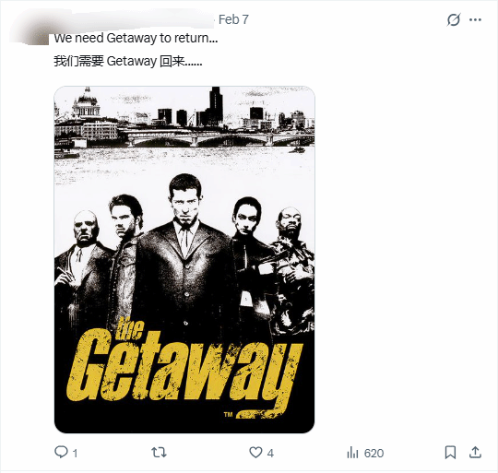The image size is (498, 473).
Task: Open the Feb 7 timestamp link
Action: tap(233, 19)
